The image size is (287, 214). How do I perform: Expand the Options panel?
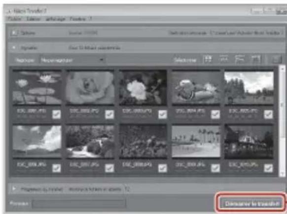pyautogui.click(x=14, y=33)
